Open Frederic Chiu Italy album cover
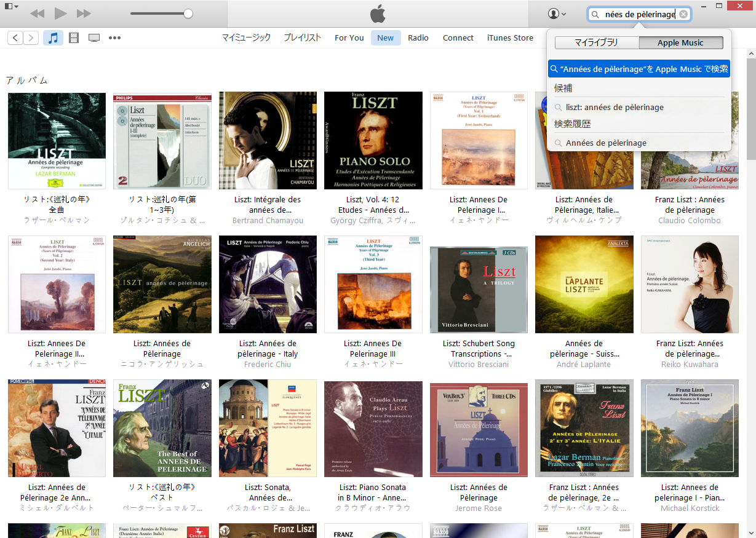Image resolution: width=756 pixels, height=538 pixels. 268,284
